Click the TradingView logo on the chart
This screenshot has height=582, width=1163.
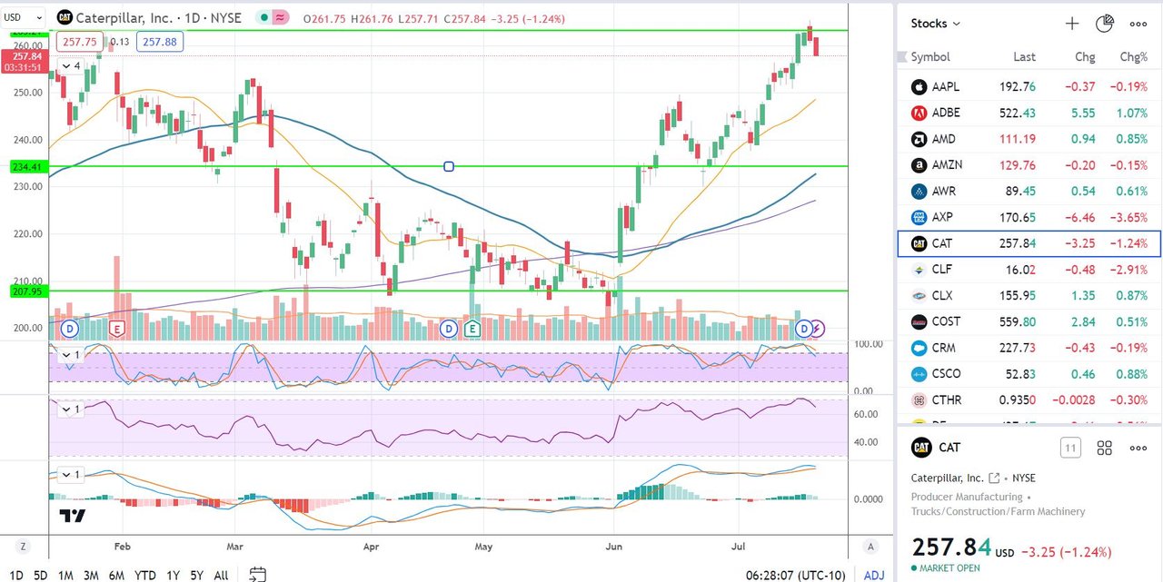pos(73,516)
